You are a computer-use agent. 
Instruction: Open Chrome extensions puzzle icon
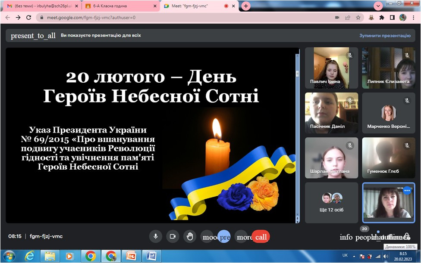pos(381,18)
